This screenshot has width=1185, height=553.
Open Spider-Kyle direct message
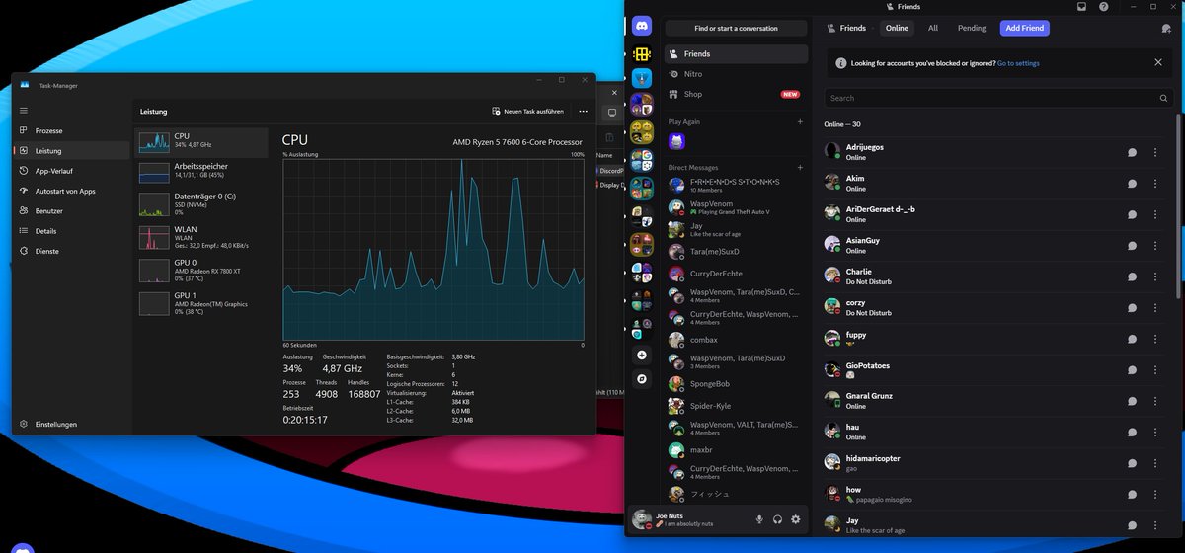(x=737, y=406)
